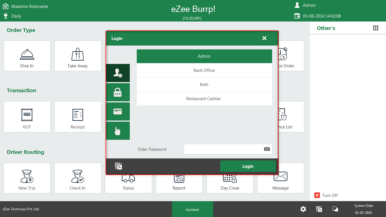Click the Massimo Ristorante outlet icon
The height and width of the screenshot is (217, 386).
(6, 6)
